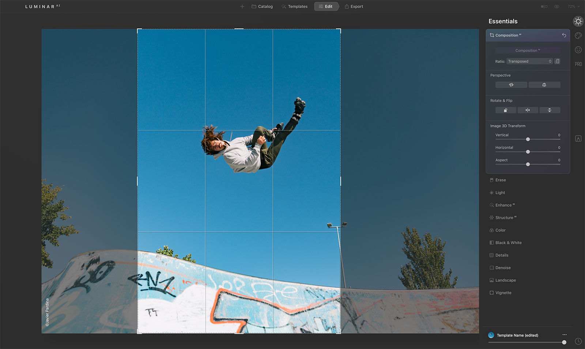This screenshot has height=349, width=585.
Task: Open the Creative palette tools icon
Action: tap(578, 35)
